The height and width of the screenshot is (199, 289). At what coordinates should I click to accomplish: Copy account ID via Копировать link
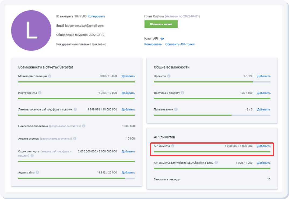pyautogui.click(x=96, y=16)
